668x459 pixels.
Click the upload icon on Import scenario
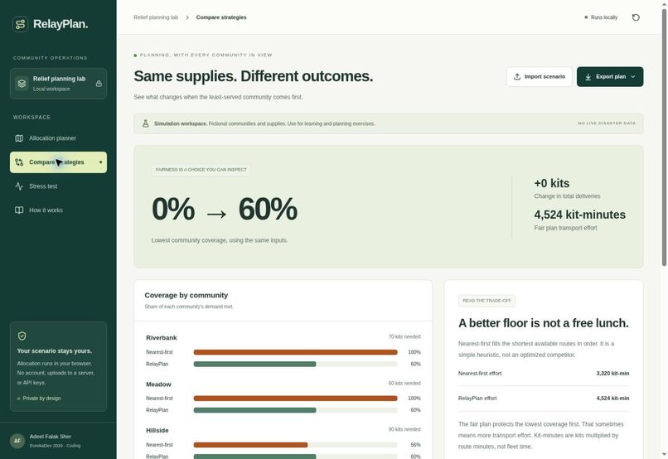coord(517,77)
